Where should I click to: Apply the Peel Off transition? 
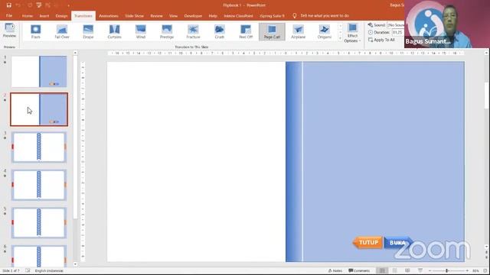(246, 31)
